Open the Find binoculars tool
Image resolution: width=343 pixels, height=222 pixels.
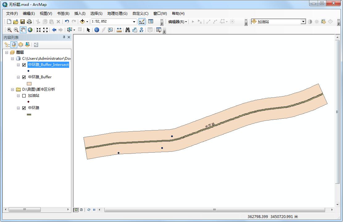tap(128, 30)
